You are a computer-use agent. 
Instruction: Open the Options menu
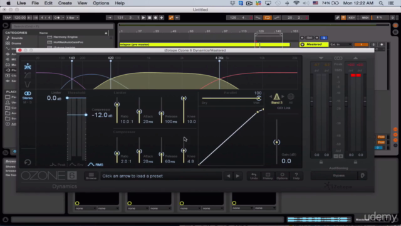[x=101, y=3]
